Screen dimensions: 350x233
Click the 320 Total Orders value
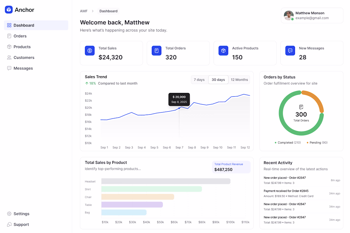171,57
